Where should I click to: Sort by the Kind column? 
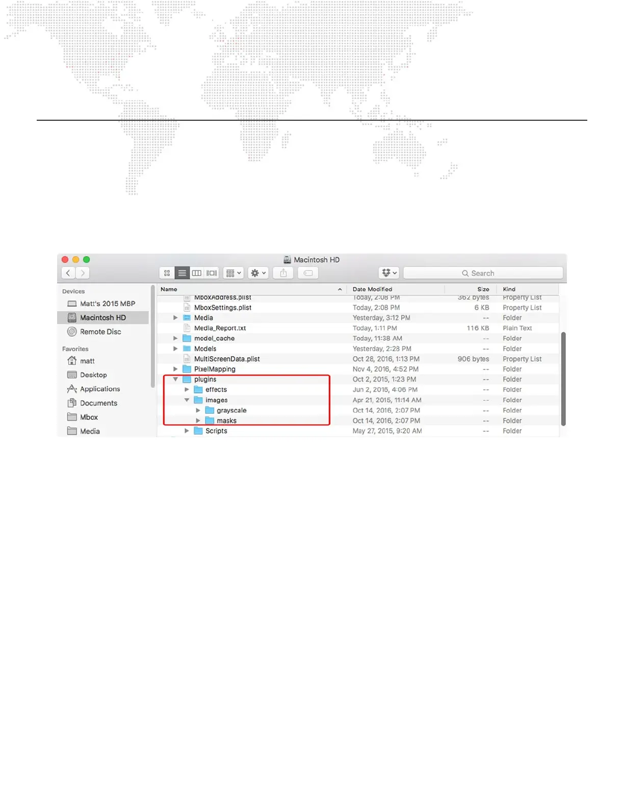[528, 289]
